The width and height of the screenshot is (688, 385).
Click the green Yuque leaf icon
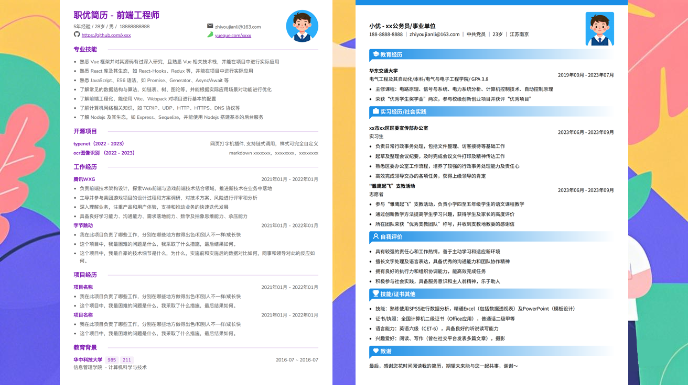click(210, 35)
